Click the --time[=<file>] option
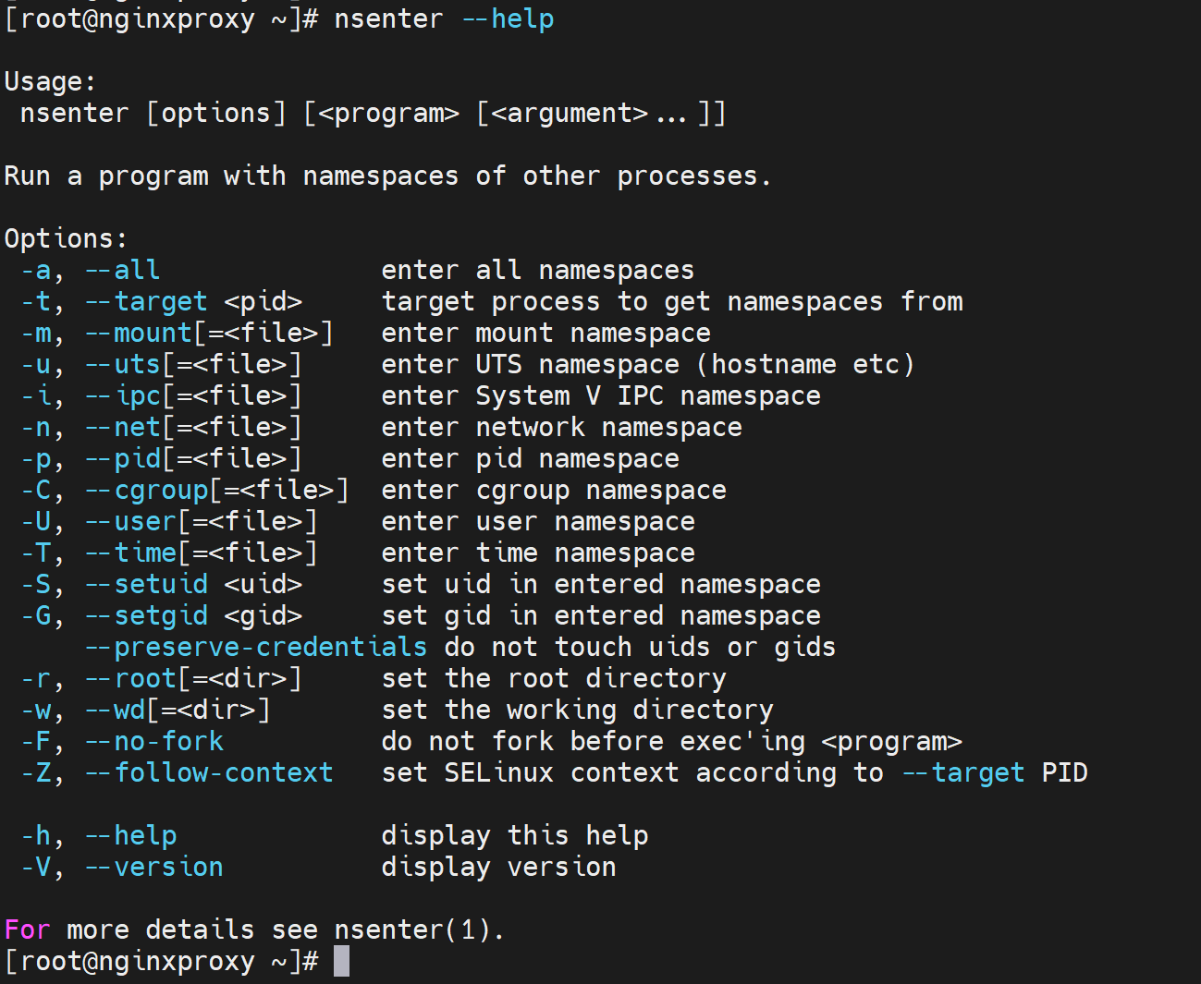Viewport: 1201px width, 984px height. pos(201,553)
